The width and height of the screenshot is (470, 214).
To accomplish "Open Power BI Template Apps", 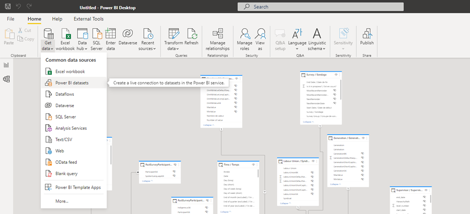I will (x=74, y=187).
